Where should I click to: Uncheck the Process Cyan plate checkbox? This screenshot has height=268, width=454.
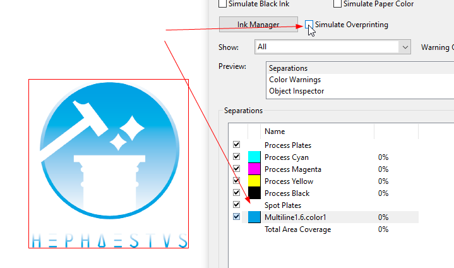point(236,157)
